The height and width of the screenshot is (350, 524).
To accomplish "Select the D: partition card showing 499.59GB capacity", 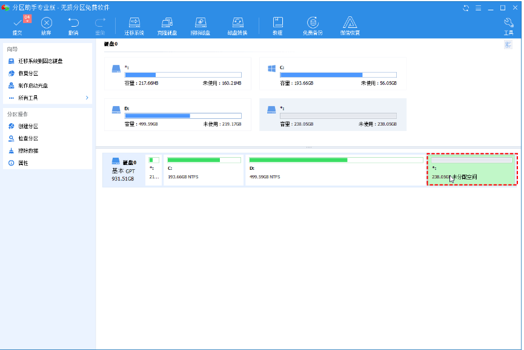I will click(x=177, y=115).
